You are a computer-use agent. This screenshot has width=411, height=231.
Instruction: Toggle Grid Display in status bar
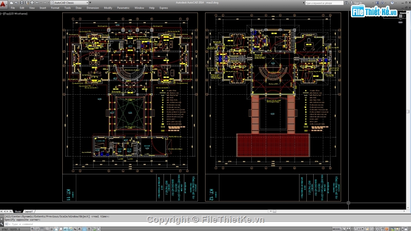[42, 229]
